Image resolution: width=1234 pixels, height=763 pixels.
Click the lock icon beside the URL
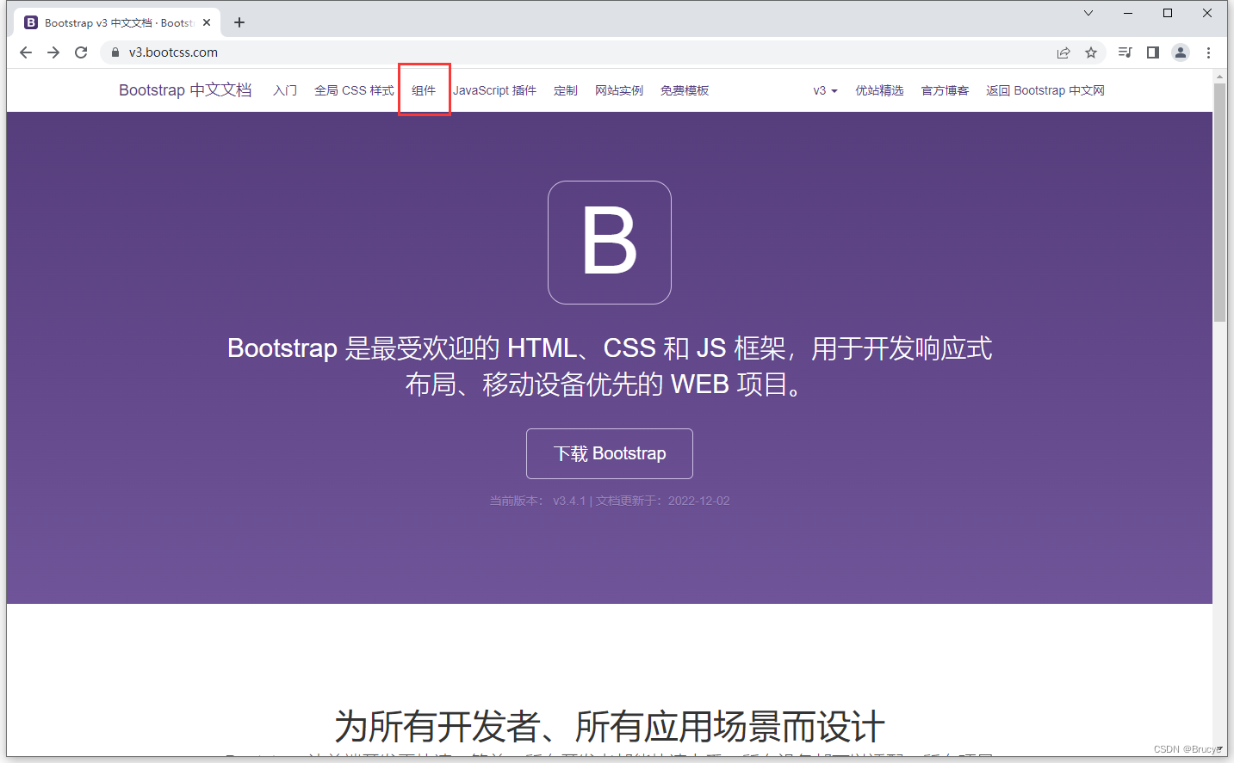pos(115,52)
